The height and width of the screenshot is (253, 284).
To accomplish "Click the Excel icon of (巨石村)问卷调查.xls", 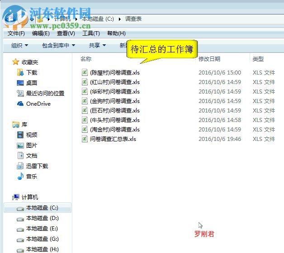I will (x=85, y=110).
